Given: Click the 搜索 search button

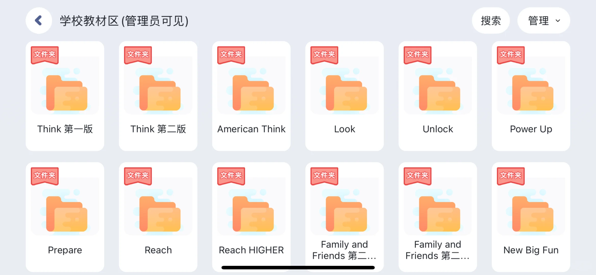Looking at the screenshot, I should [491, 21].
